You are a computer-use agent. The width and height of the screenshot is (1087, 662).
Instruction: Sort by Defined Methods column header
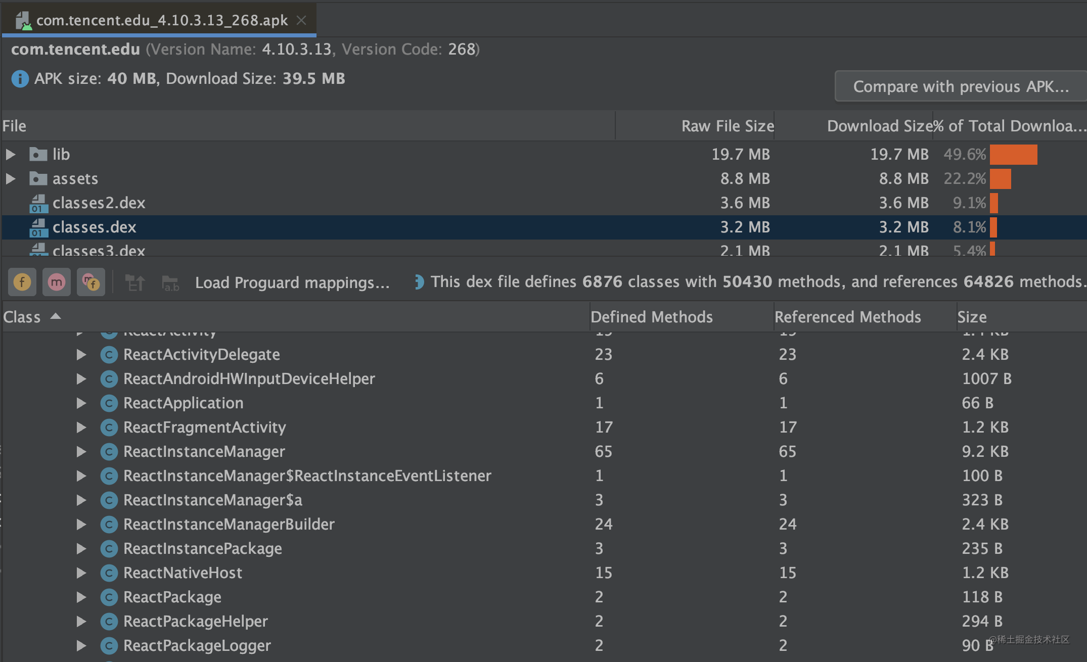tap(682, 317)
